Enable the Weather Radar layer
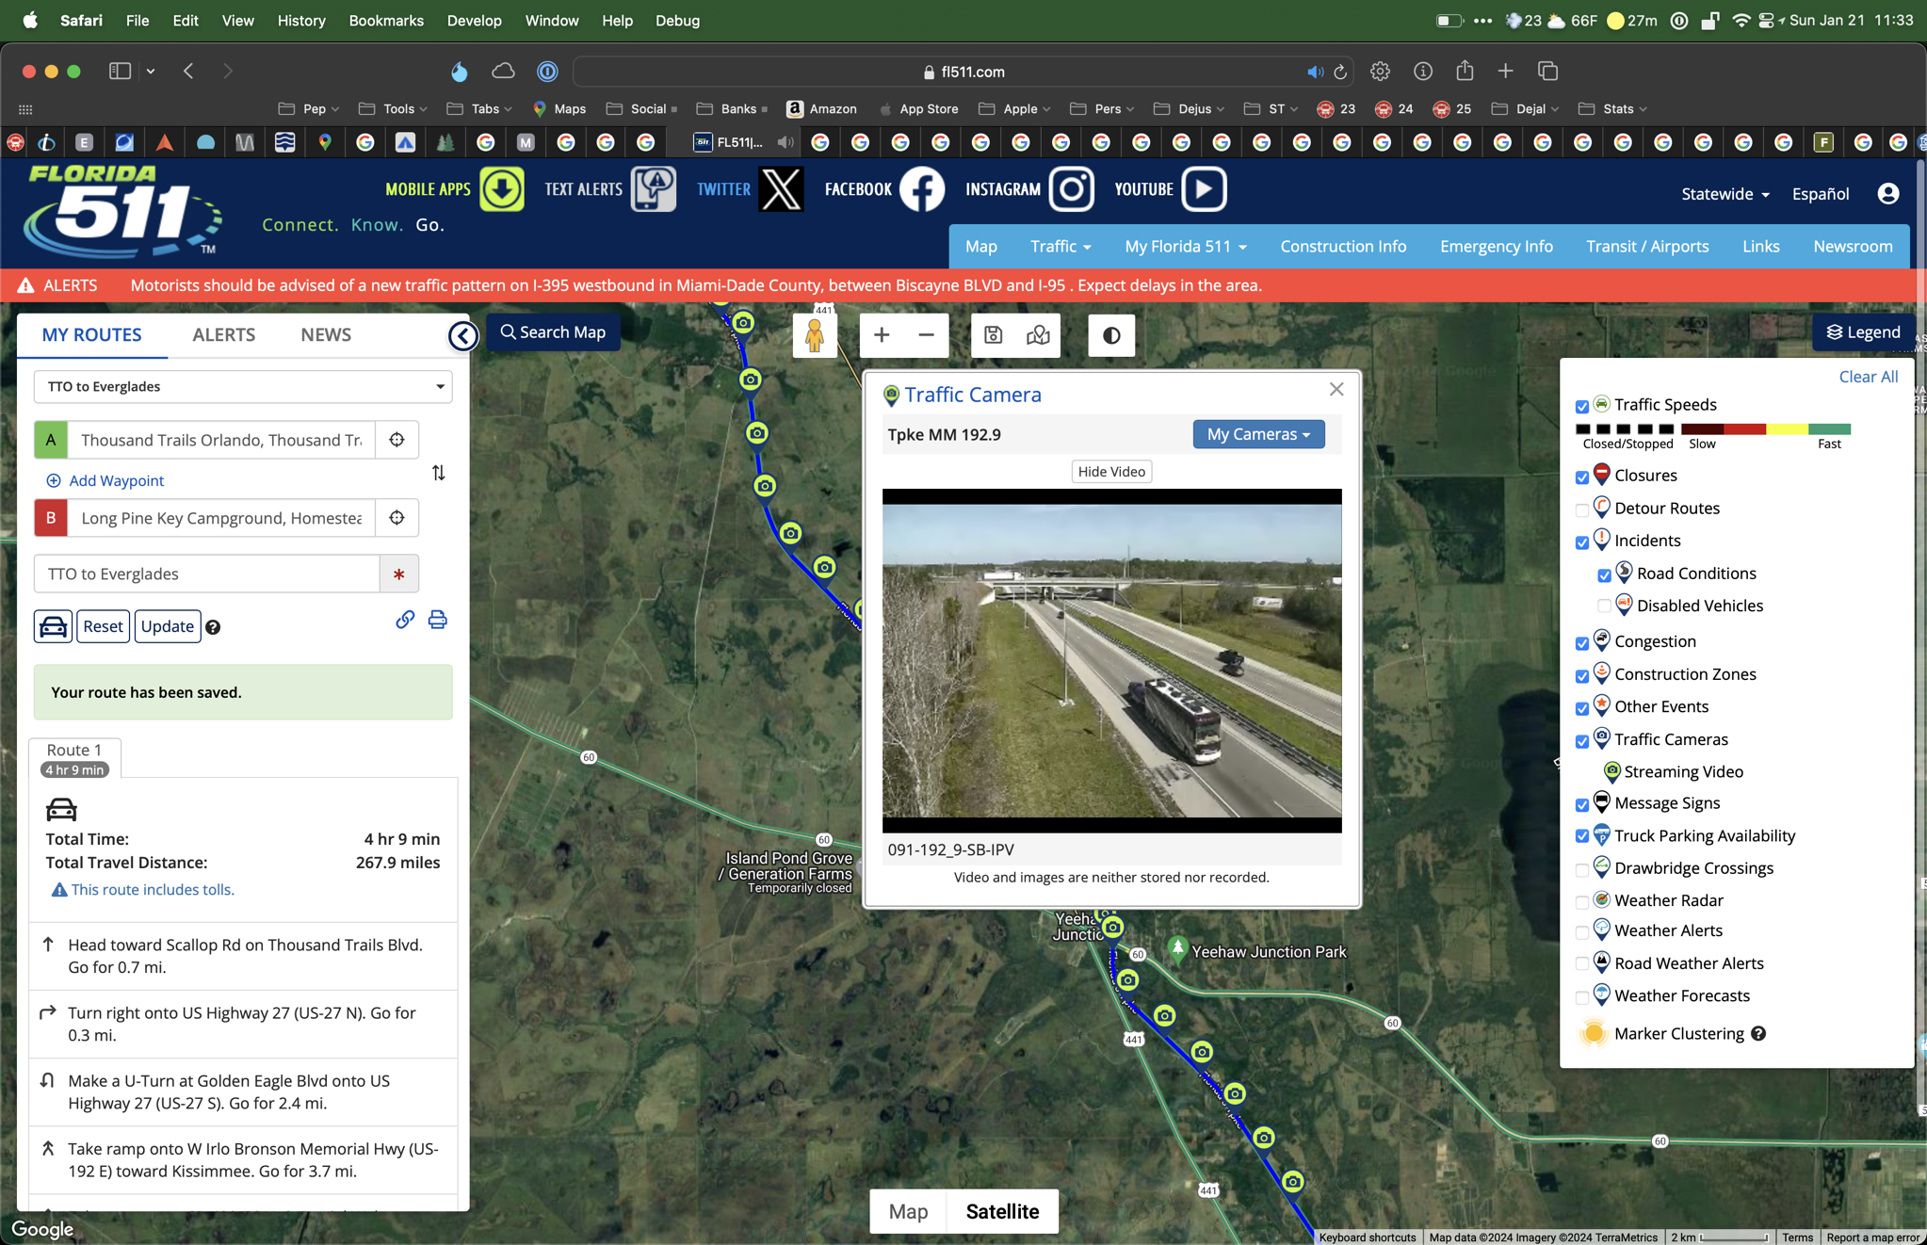1927x1245 pixels. (1582, 902)
